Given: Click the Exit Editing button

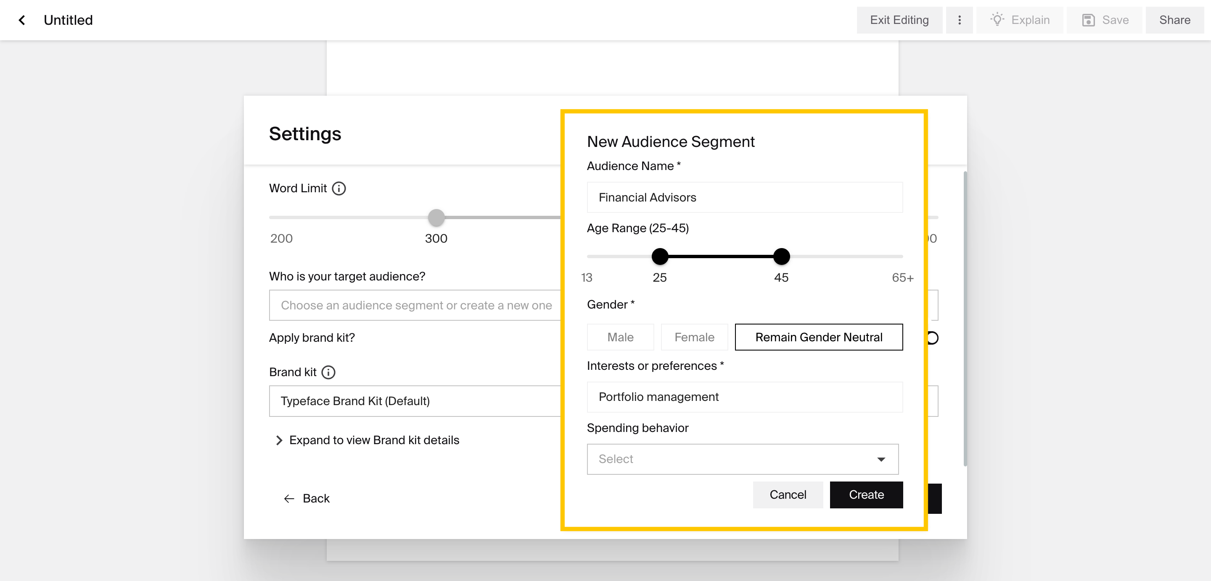Looking at the screenshot, I should click(899, 20).
